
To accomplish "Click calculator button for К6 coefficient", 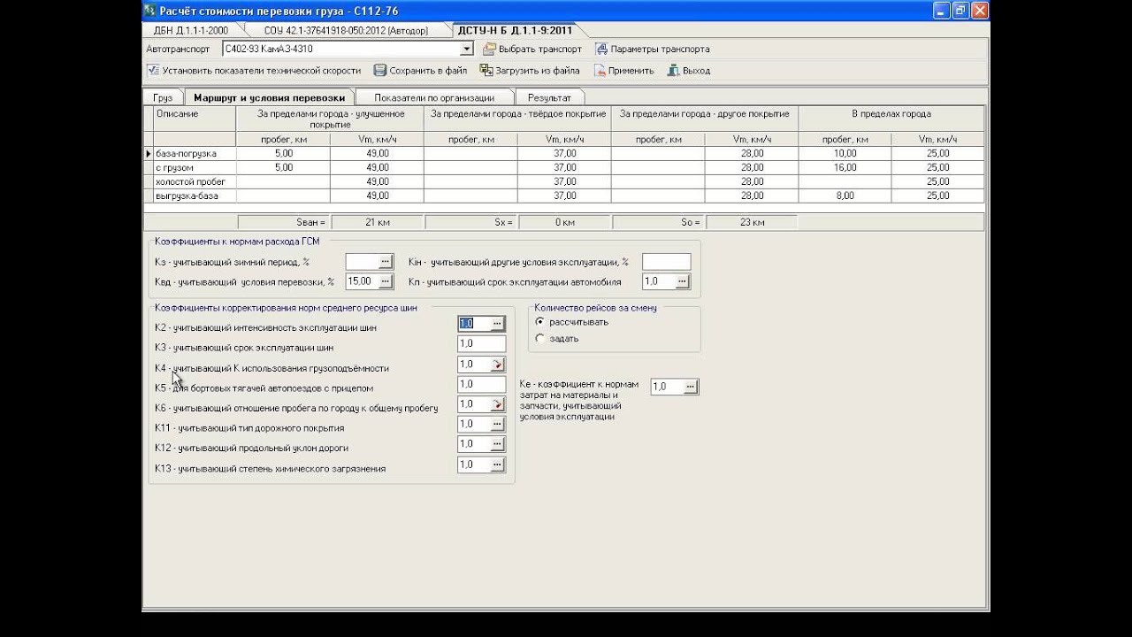I will 497,404.
